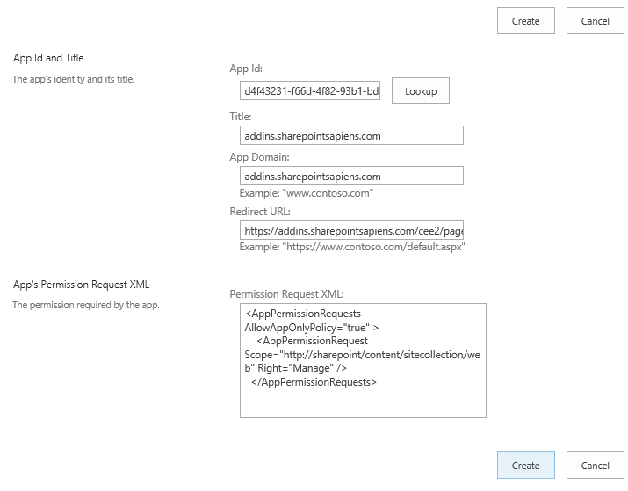Click the 'Example: "www.contoso.com"' hint

[x=307, y=193]
